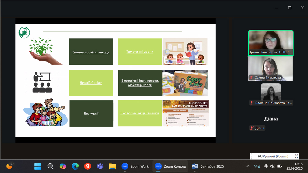This screenshot has width=308, height=173.
Task: Open RU Русский language bar selector
Action: coord(273,156)
